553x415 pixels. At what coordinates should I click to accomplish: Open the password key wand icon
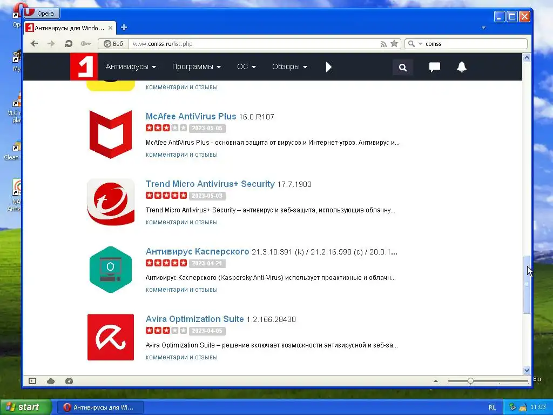[86, 43]
